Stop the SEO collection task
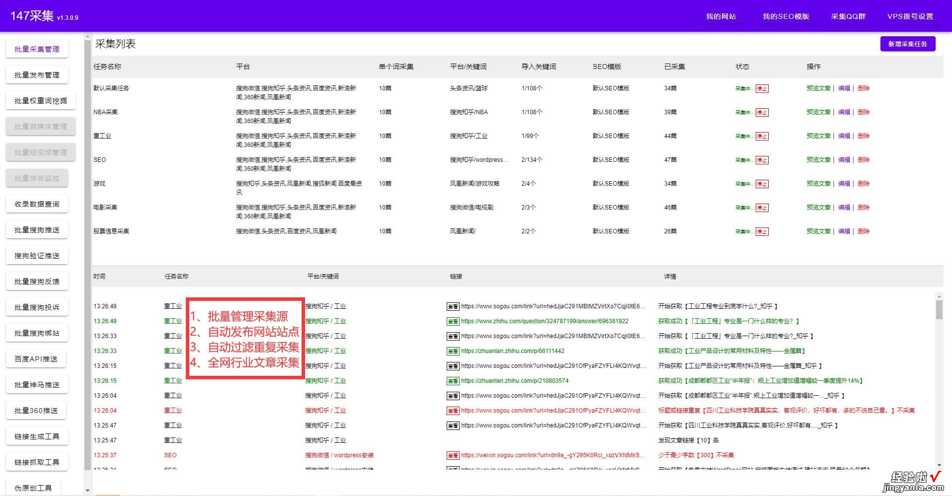Screen dimensions: 952x496 pos(762,160)
